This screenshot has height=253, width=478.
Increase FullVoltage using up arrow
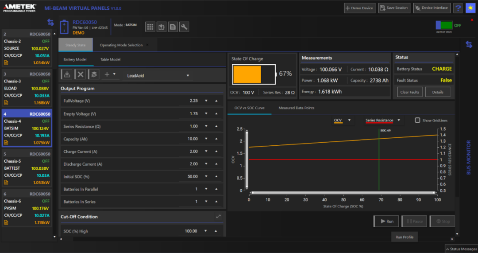point(216,101)
